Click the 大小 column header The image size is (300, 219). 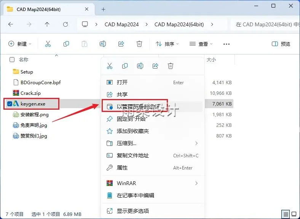pos(211,60)
